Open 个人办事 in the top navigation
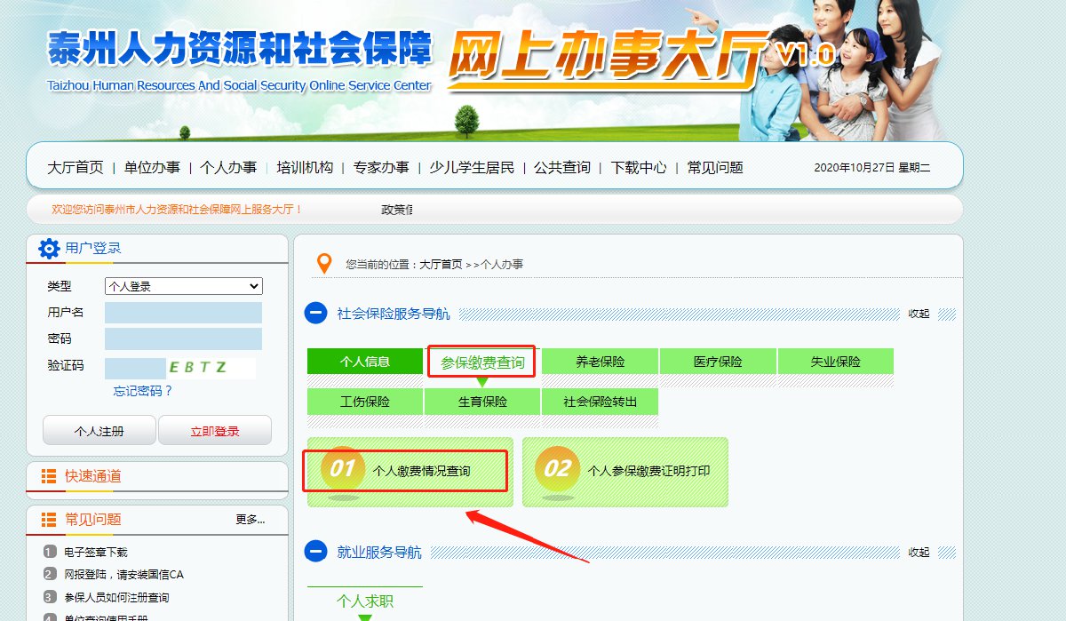 (x=228, y=167)
